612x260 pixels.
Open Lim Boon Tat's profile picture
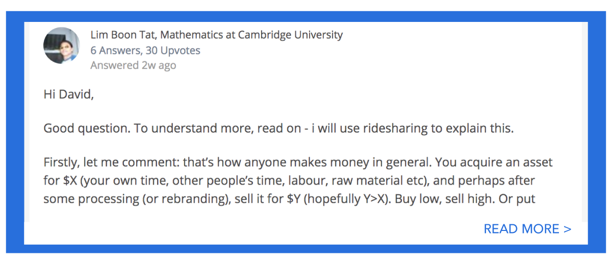click(62, 46)
